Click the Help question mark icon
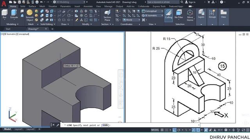This screenshot has width=250, height=140. click(221, 2)
